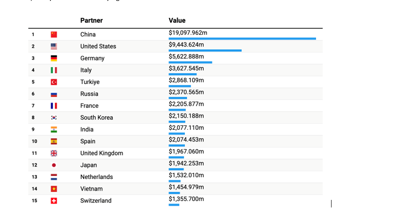Click the United States value bar
398x211 pixels.
pyautogui.click(x=205, y=50)
